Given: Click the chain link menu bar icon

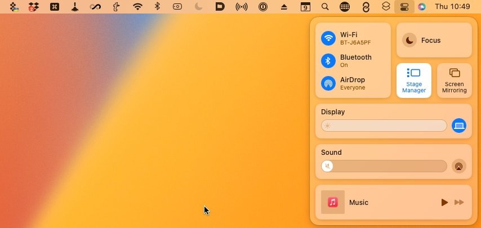Looking at the screenshot, I should pos(366,7).
